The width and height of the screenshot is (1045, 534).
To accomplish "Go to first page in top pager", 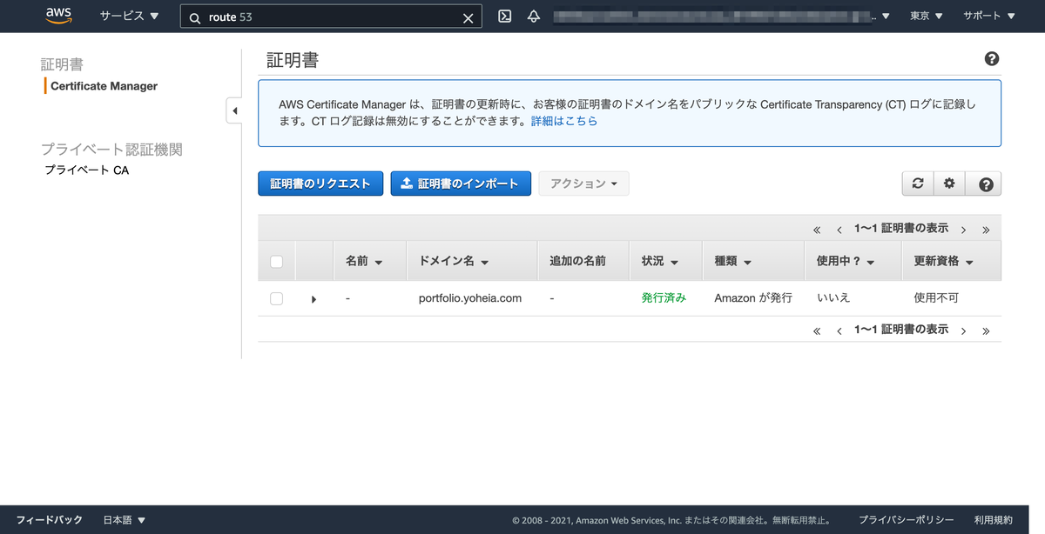I will click(817, 230).
